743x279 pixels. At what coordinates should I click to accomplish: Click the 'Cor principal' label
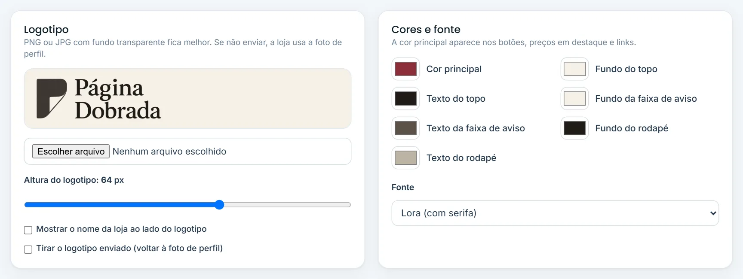point(454,69)
